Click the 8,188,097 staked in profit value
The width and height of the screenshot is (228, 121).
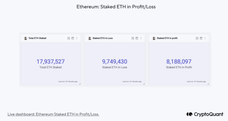(x=179, y=62)
